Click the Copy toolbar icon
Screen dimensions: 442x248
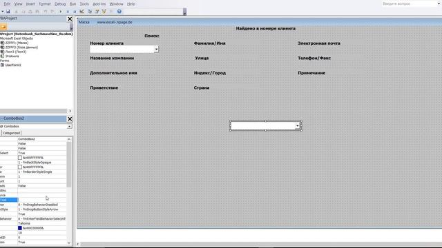pos(23,12)
